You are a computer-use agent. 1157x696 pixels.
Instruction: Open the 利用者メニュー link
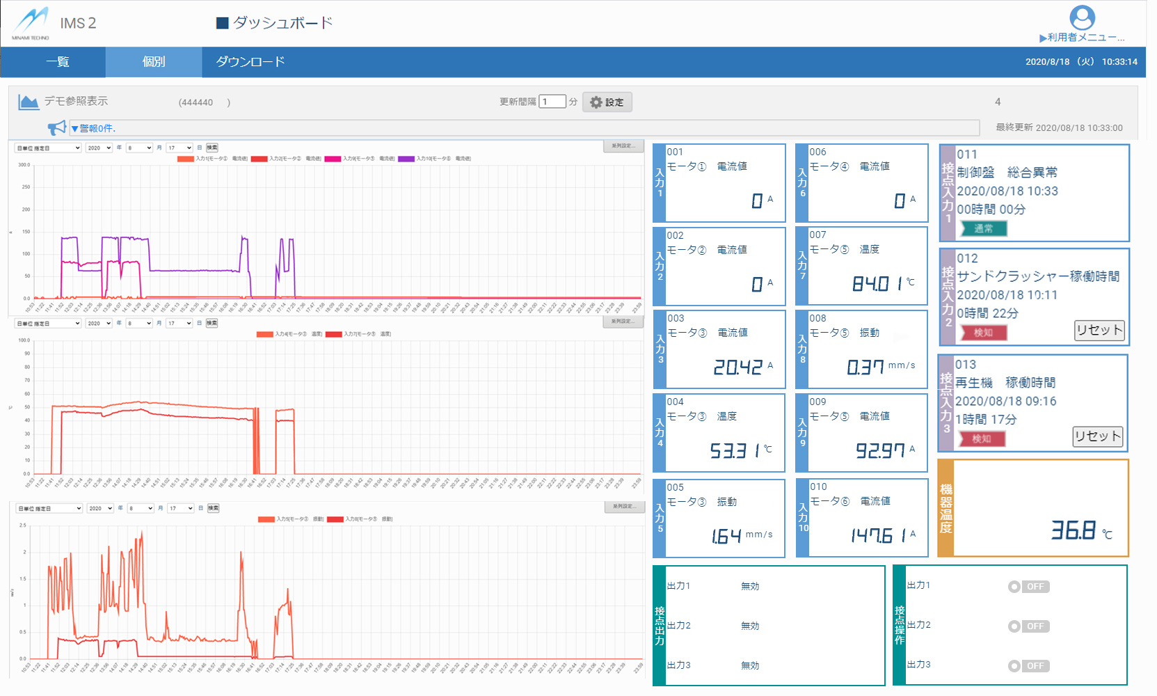pos(1082,38)
